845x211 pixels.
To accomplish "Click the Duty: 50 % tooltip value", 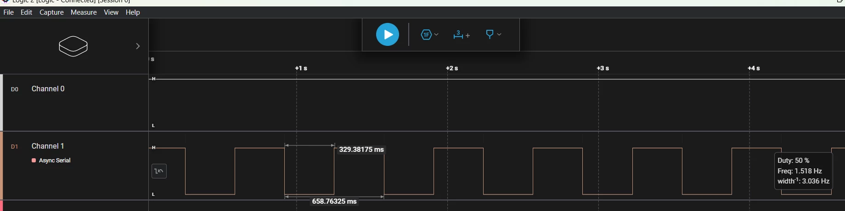I will (x=794, y=161).
